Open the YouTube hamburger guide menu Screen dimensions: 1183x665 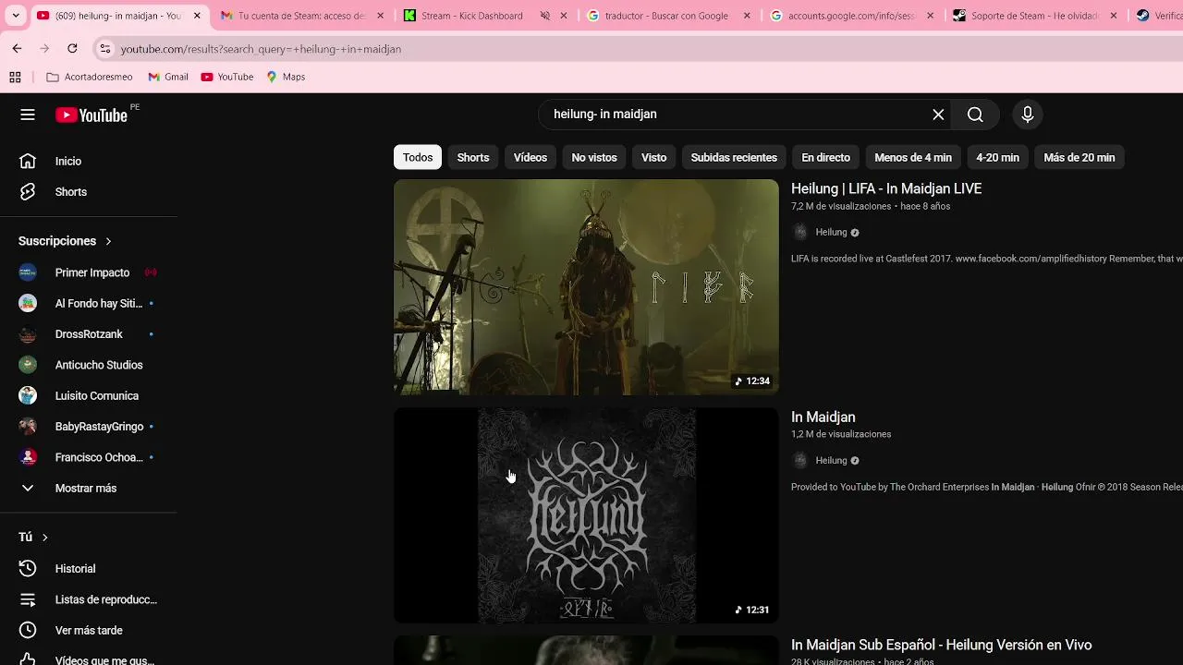[x=28, y=115]
